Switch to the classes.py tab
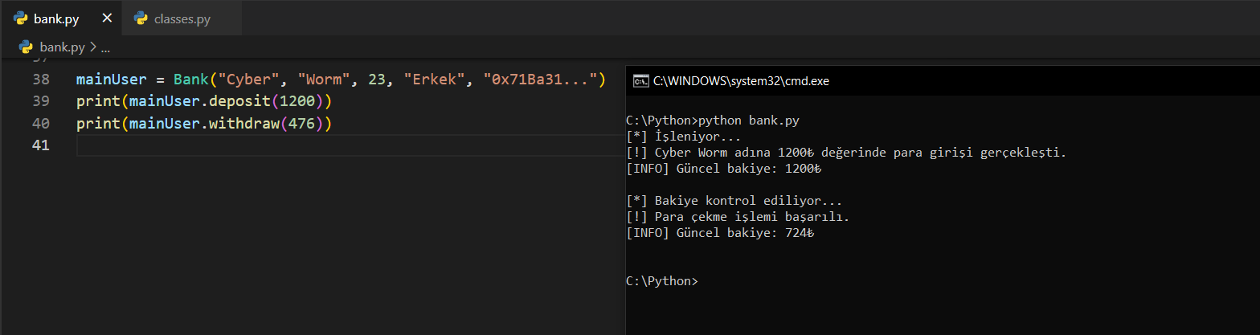 pyautogui.click(x=182, y=18)
